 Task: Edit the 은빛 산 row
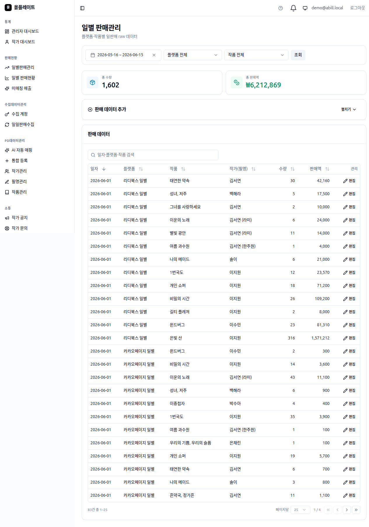[349, 338]
